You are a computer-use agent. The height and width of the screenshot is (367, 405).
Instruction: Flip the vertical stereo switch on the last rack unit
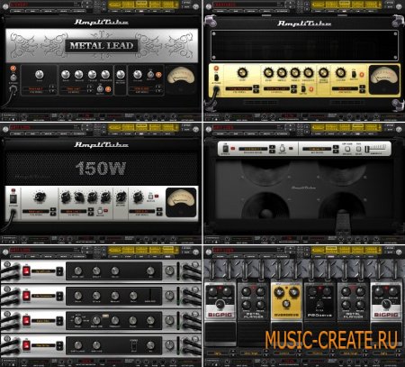134,345
